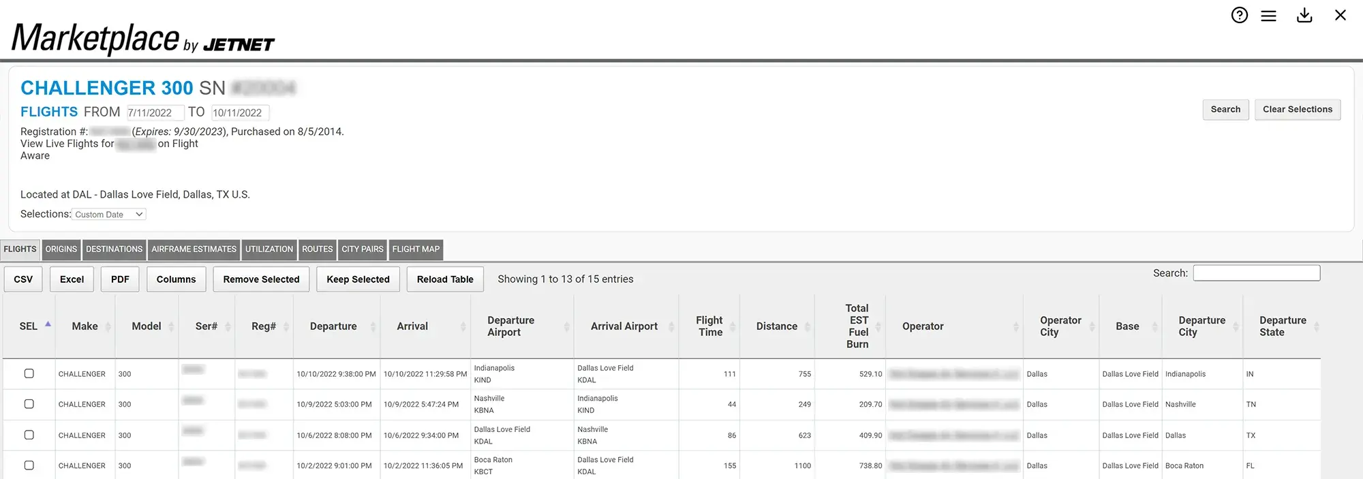
Task: Export table with PDF button
Action: (120, 279)
